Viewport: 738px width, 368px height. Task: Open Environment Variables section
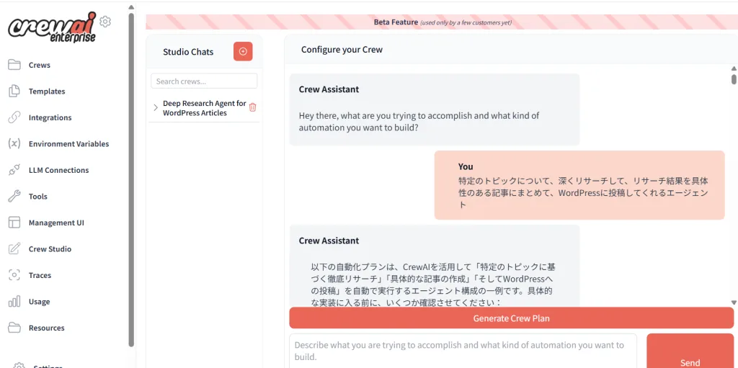68,144
